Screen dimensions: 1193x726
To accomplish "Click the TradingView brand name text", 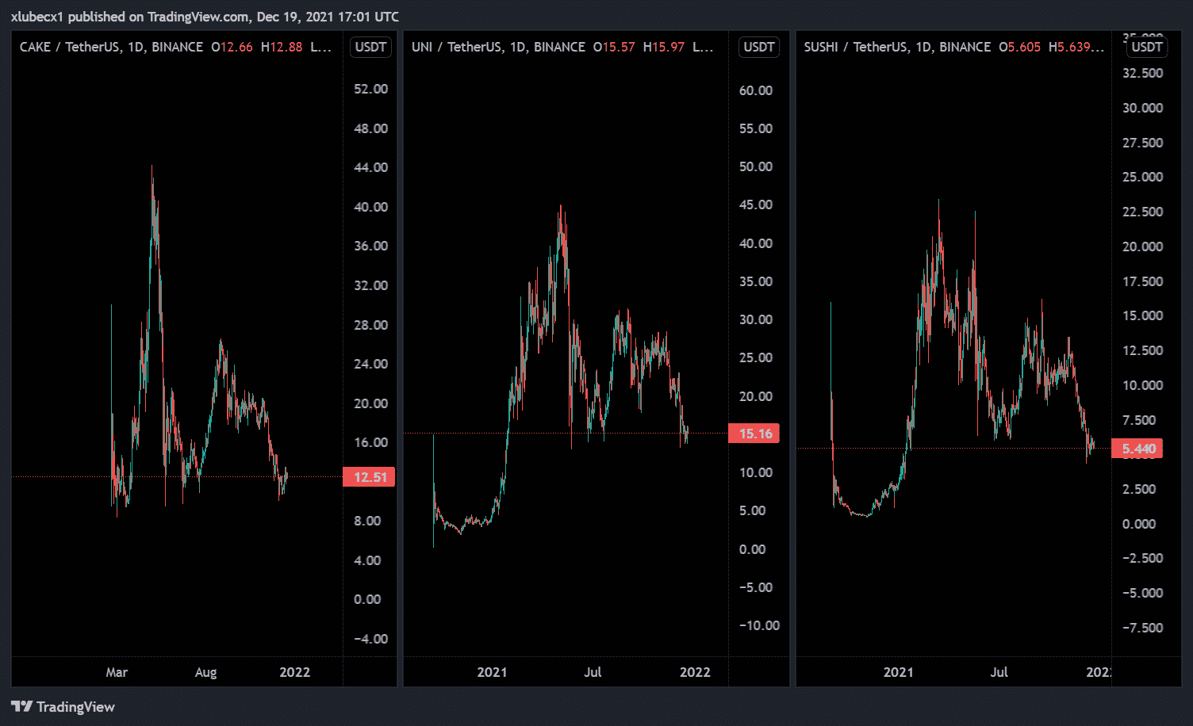I will pyautogui.click(x=75, y=707).
